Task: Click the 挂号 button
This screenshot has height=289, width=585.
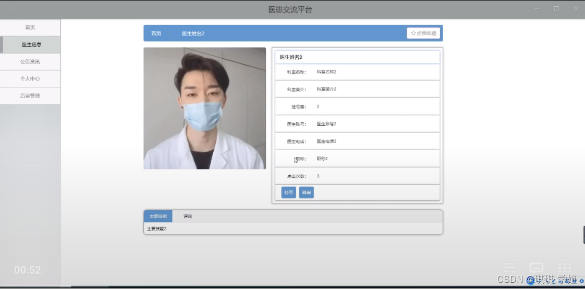Action: pyautogui.click(x=288, y=192)
